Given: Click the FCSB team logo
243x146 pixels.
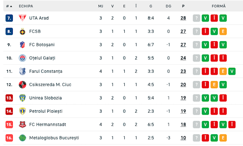Looking at the screenshot, I should [23, 31].
